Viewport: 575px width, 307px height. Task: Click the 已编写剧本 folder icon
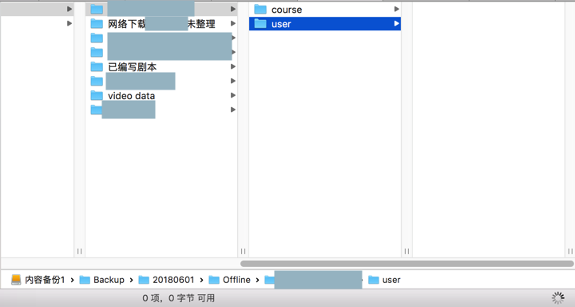point(97,66)
